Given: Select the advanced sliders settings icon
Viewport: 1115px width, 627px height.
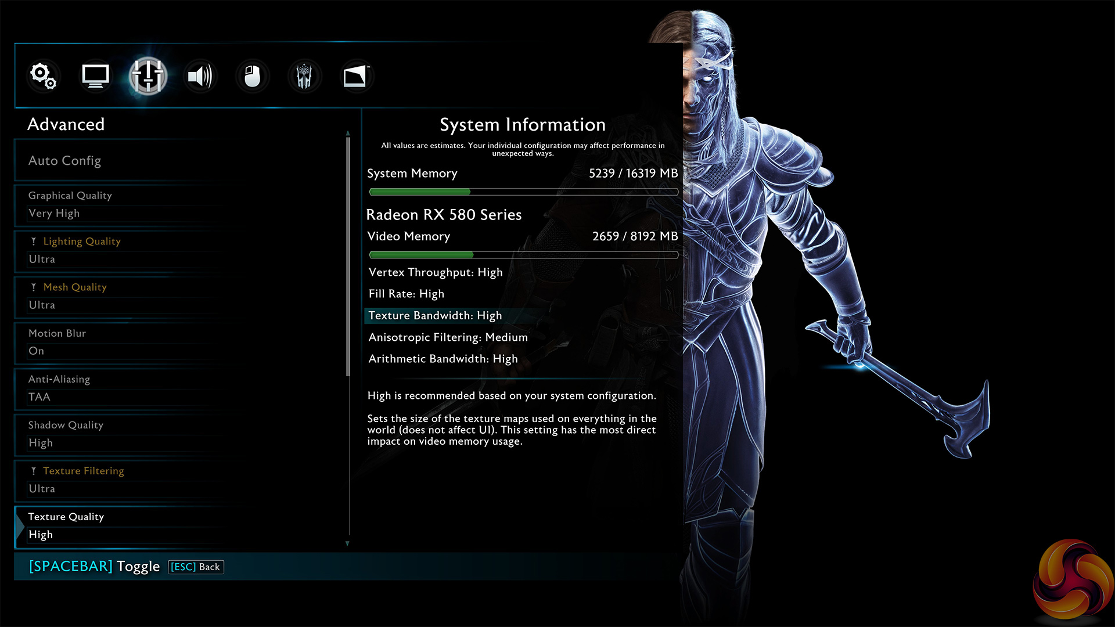Looking at the screenshot, I should click(x=148, y=76).
